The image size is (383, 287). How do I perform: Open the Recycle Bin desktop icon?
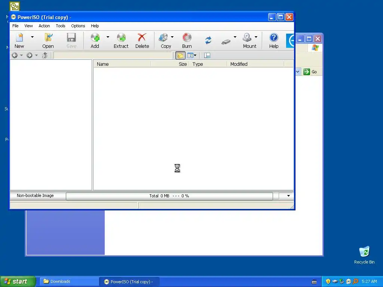[364, 255]
